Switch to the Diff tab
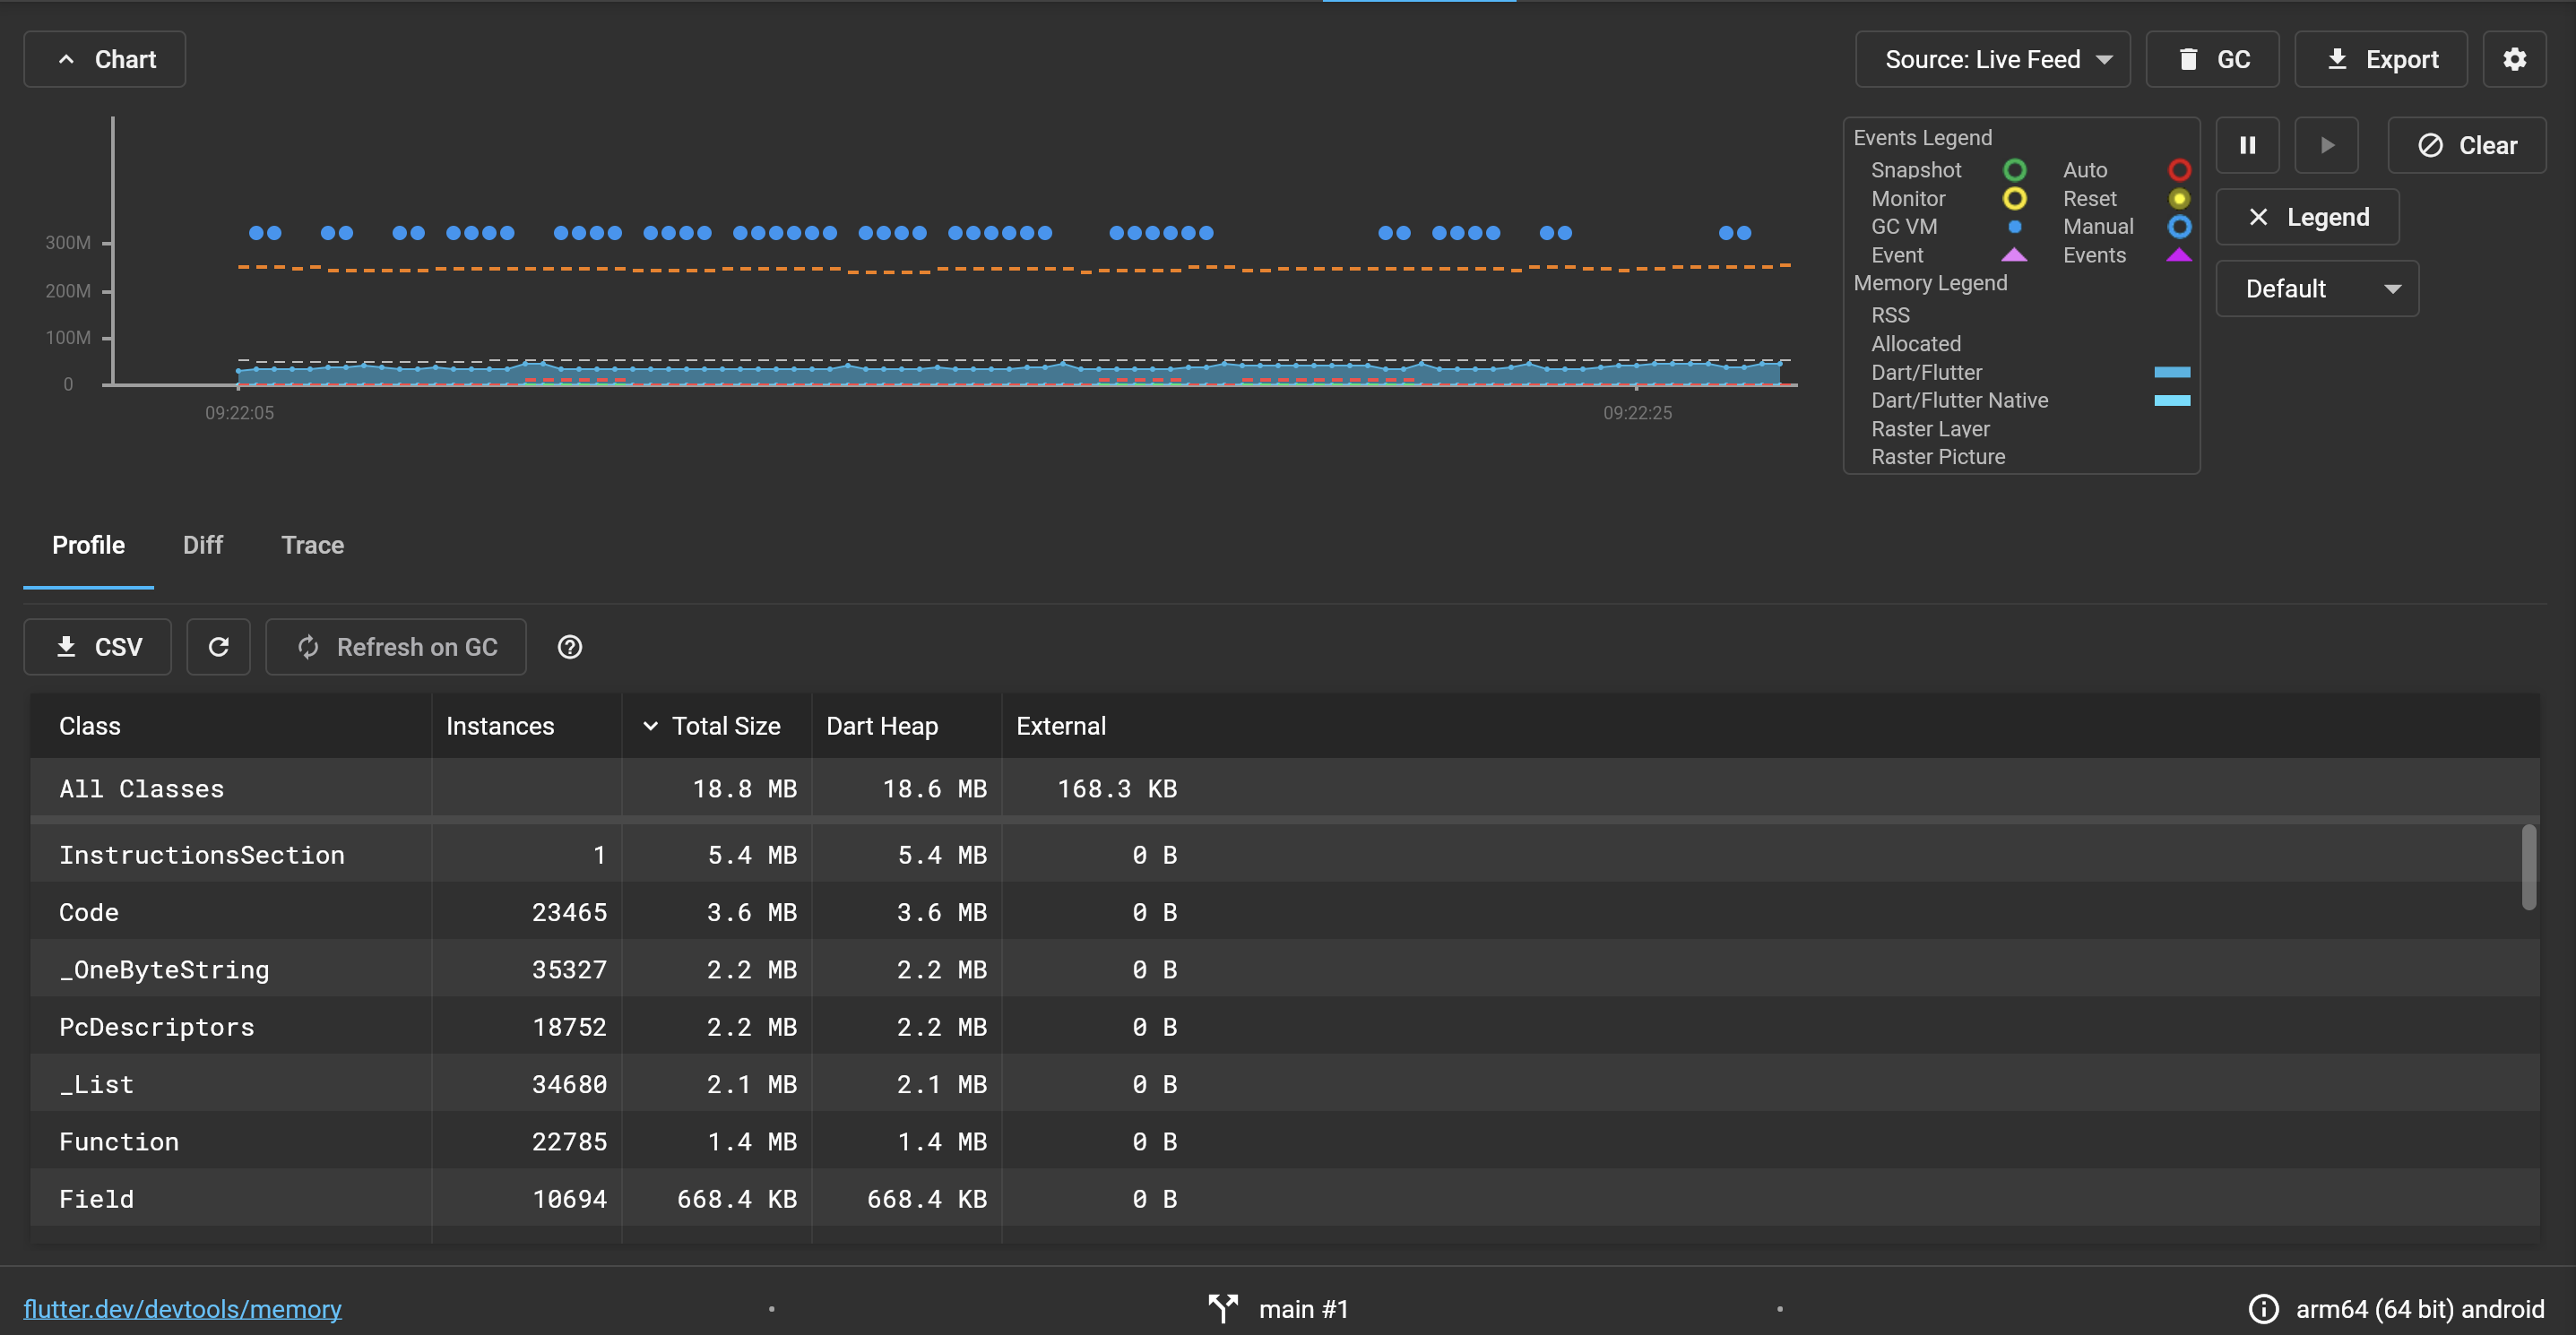The width and height of the screenshot is (2576, 1335). (x=203, y=545)
